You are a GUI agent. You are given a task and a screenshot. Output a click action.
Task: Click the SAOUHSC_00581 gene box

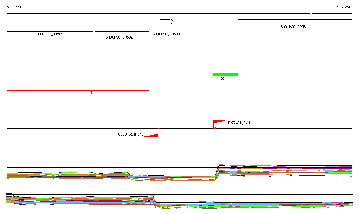(50, 29)
